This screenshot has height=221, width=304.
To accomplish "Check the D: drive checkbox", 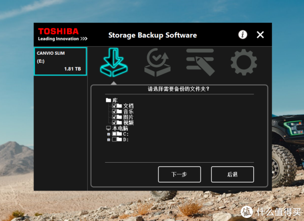I will 114,139.
